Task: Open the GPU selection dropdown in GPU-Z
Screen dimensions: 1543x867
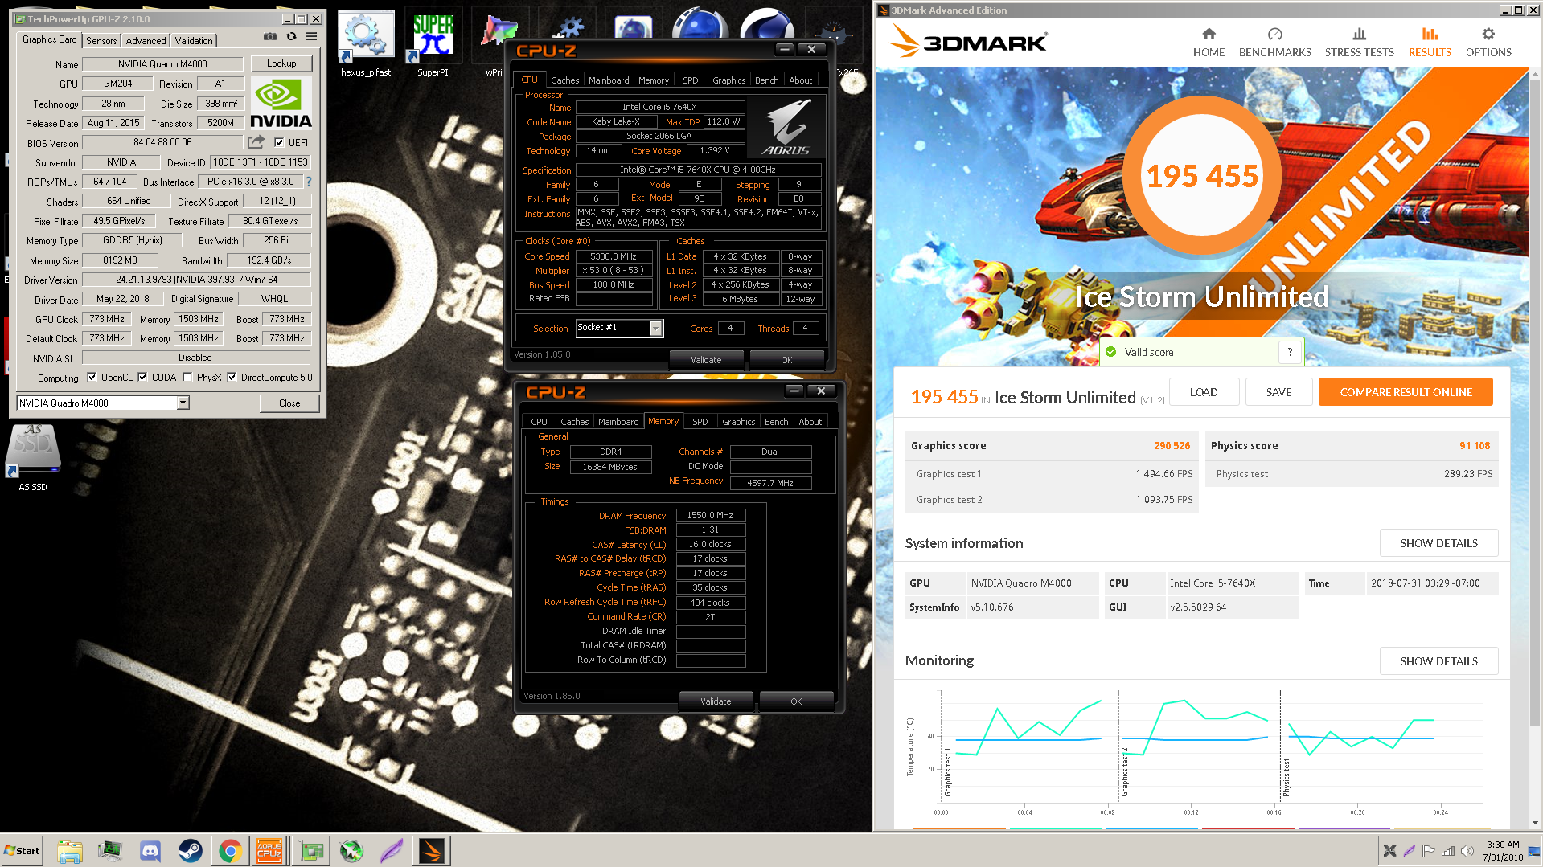Action: click(x=183, y=403)
